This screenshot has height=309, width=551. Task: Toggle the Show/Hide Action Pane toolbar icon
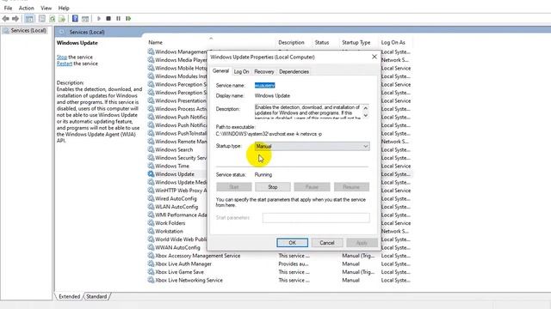(x=85, y=19)
